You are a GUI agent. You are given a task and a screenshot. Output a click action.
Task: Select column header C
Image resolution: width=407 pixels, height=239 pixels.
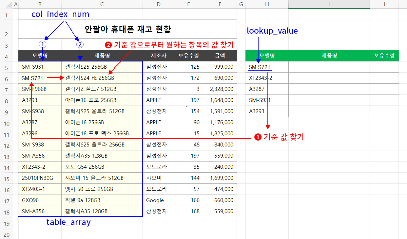coord(102,4)
